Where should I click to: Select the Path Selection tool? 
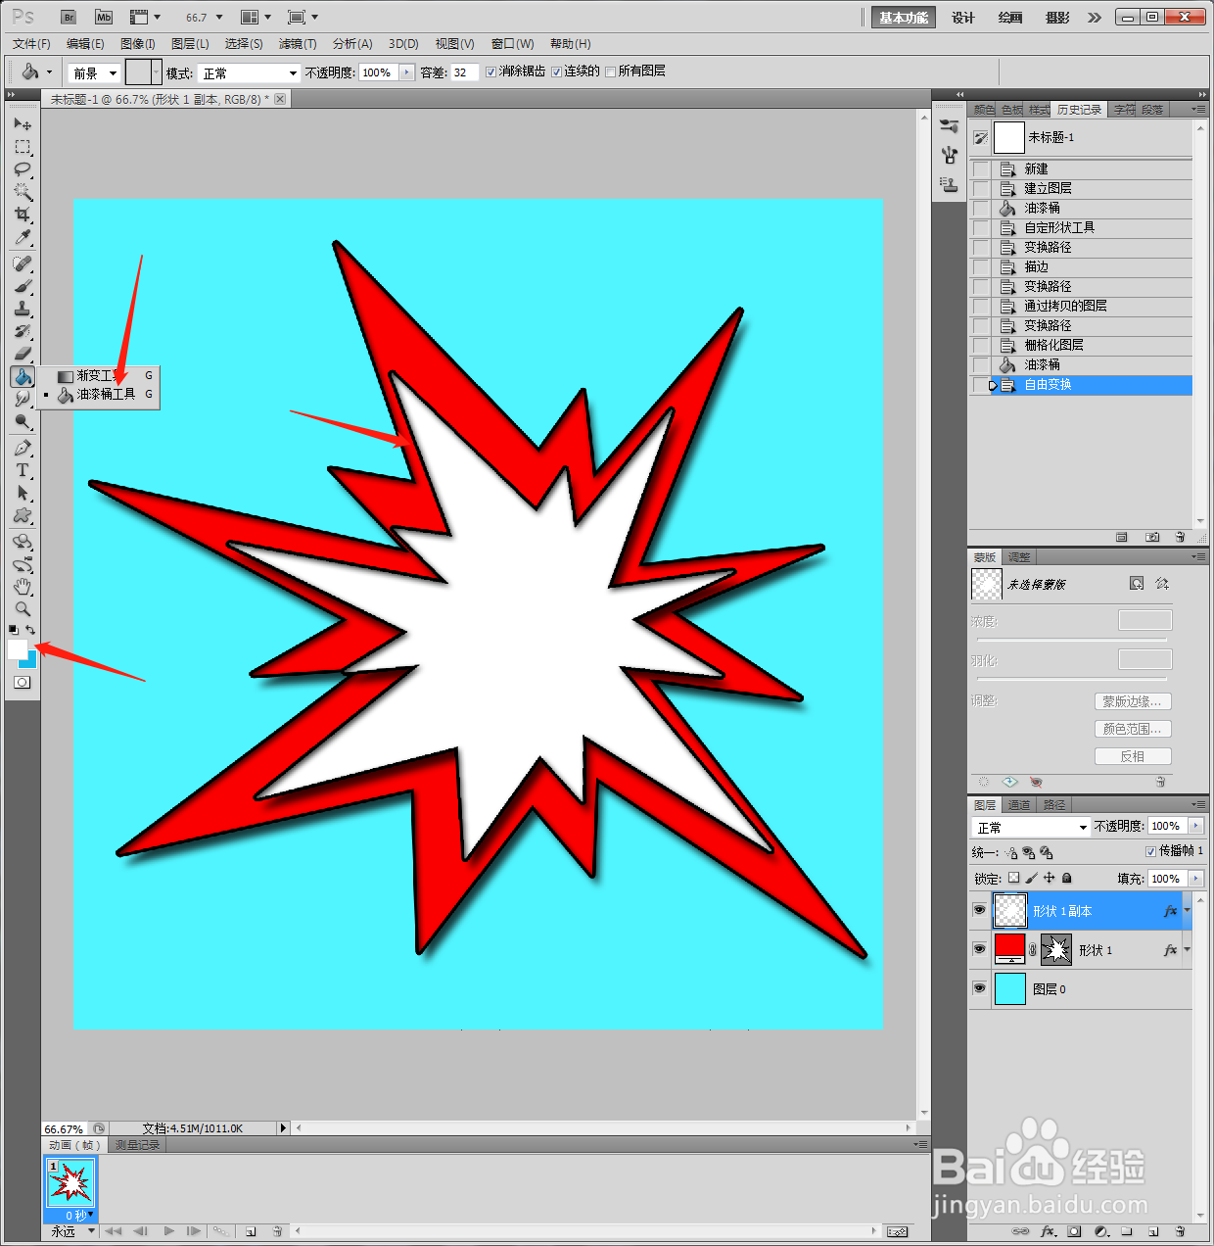23,493
